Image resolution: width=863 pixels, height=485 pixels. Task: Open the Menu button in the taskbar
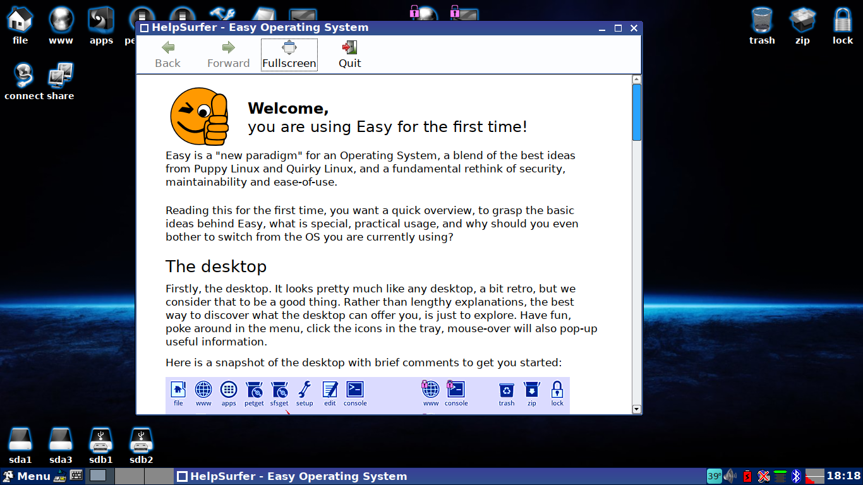tap(27, 476)
